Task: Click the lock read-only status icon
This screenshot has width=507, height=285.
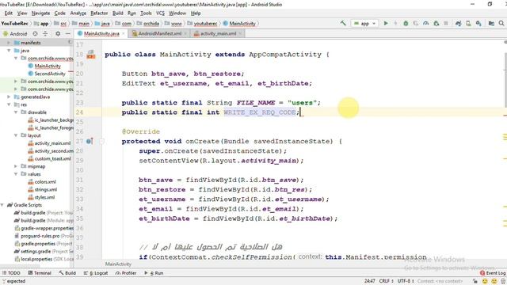Action: [x=475, y=281]
